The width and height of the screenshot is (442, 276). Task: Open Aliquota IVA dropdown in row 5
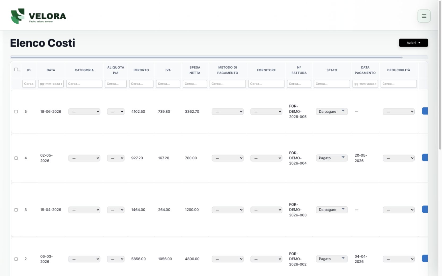click(116, 112)
